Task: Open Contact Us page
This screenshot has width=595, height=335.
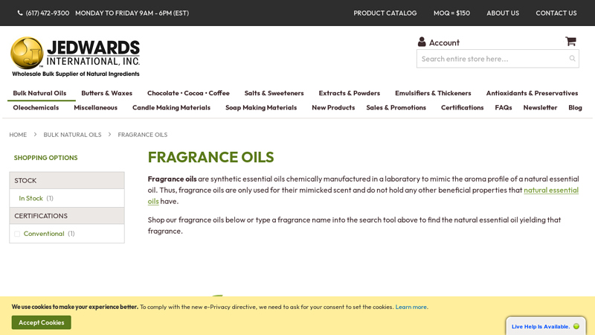Action: [x=556, y=13]
